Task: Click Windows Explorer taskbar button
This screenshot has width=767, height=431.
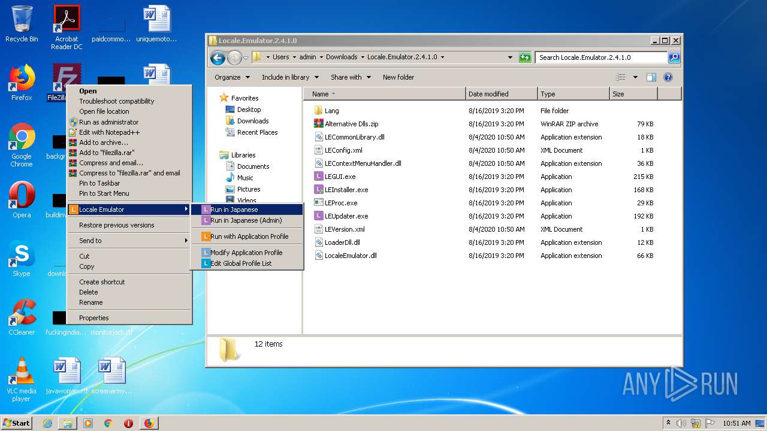Action: click(67, 423)
